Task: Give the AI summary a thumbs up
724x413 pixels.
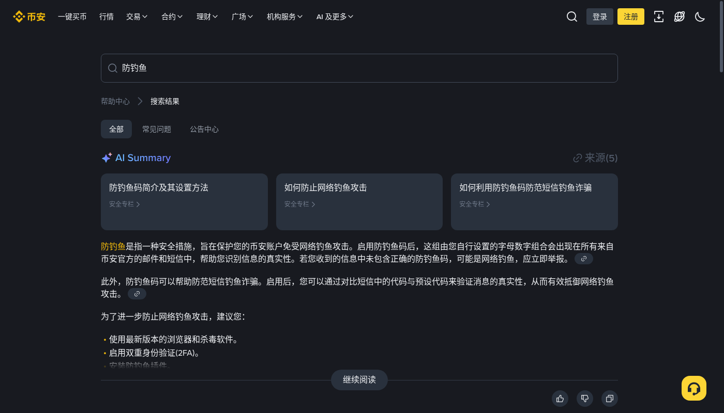Action: (560, 399)
